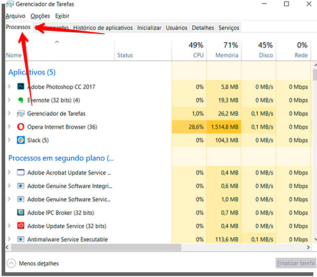The image size is (317, 277).
Task: Click the horizontal scrollbar thumb
Action: coord(96,247)
